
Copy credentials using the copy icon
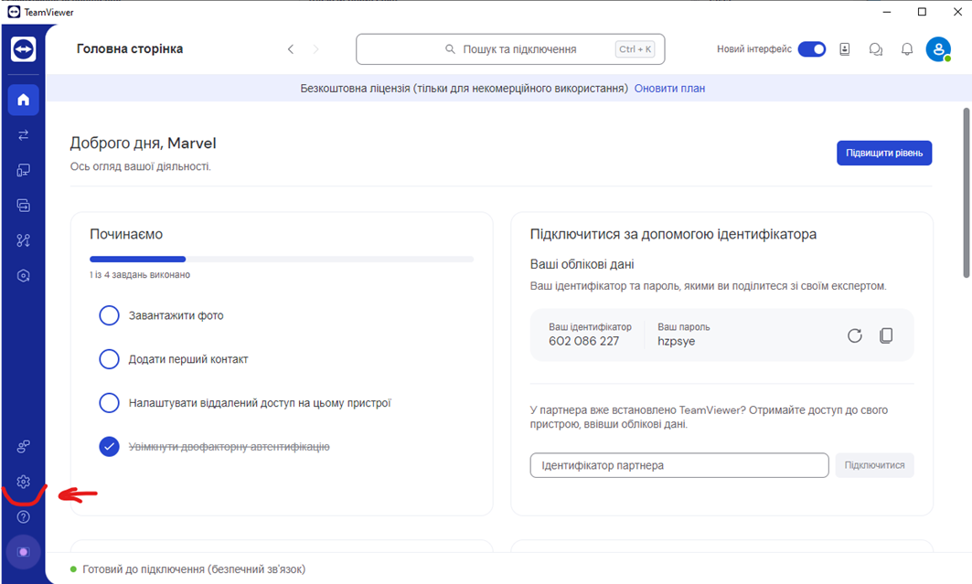pos(886,335)
